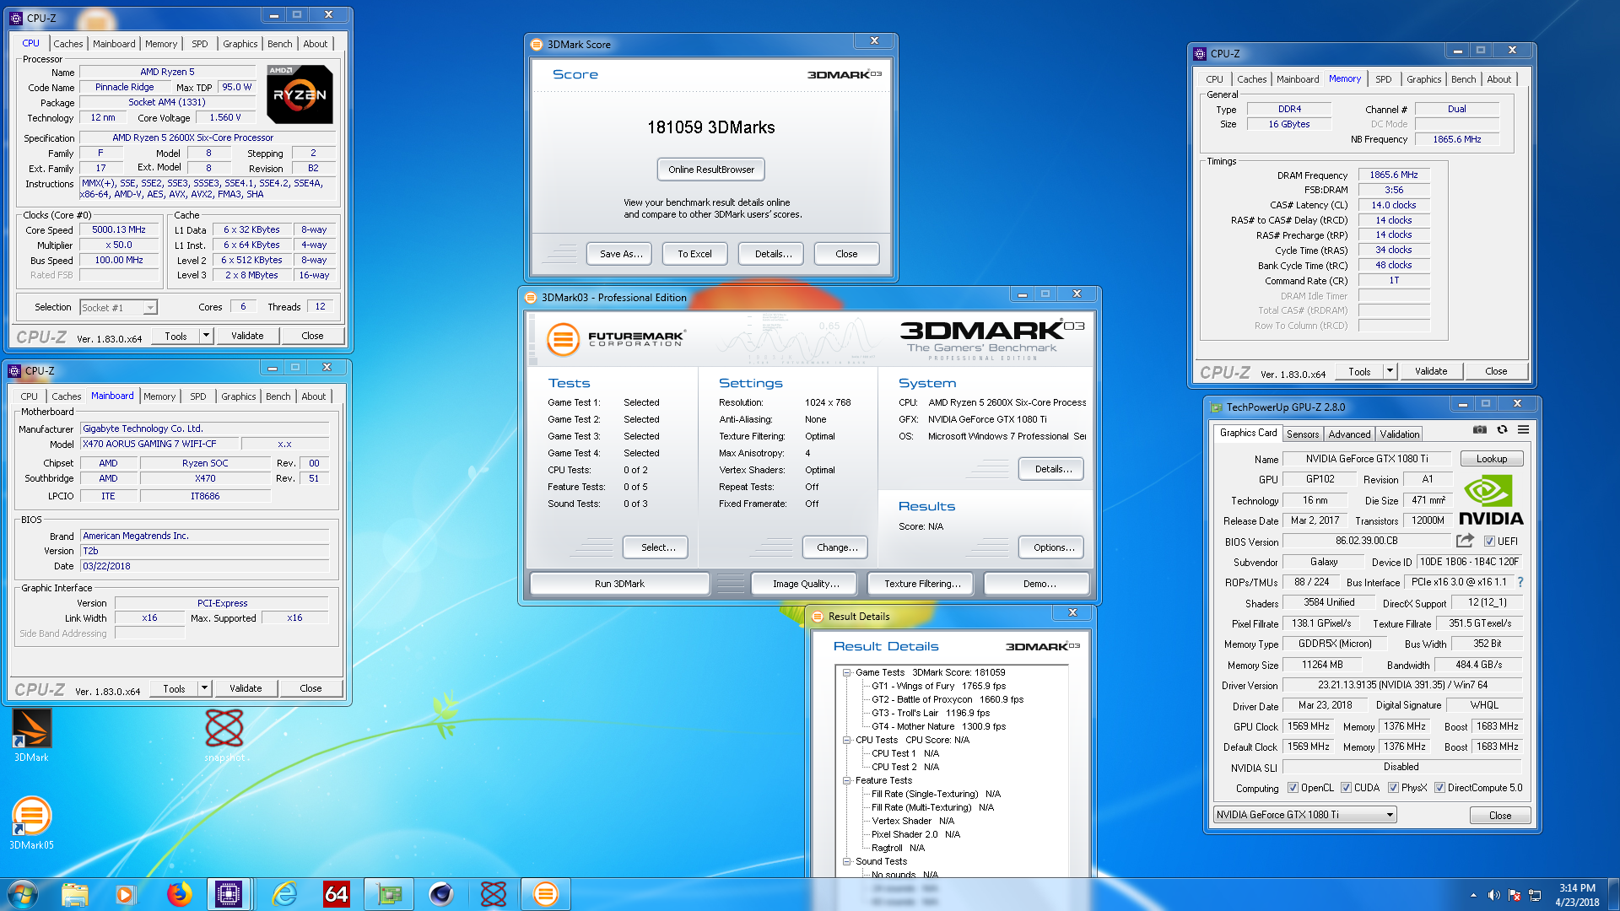The width and height of the screenshot is (1620, 911).
Task: Collapse the CPU Tests tree node
Action: tap(846, 740)
